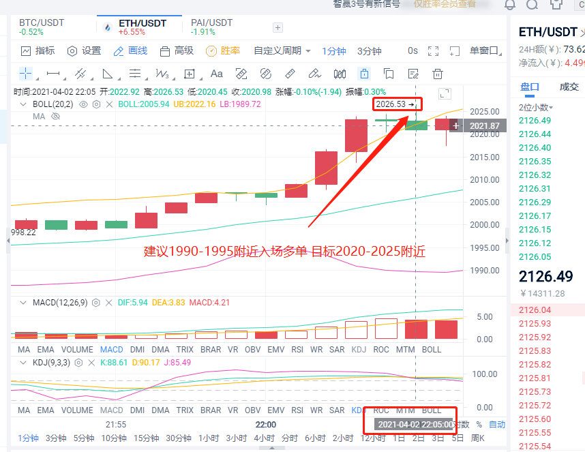The width and height of the screenshot is (585, 452).
Task: Select the Aa text annotation tool
Action: 217,74
